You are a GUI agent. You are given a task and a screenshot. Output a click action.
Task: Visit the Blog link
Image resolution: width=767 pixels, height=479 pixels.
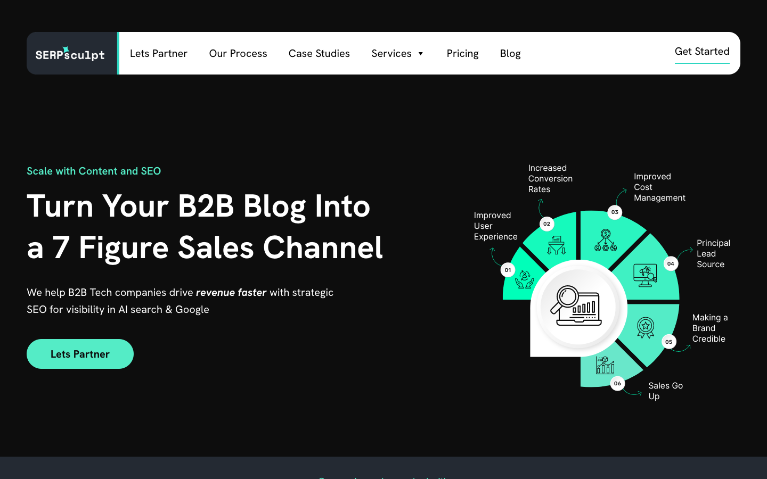pyautogui.click(x=510, y=54)
